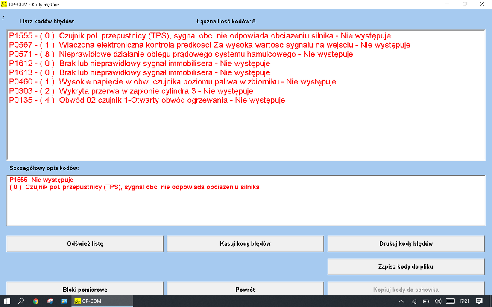Click the volume speaker tray icon

pyautogui.click(x=437, y=301)
